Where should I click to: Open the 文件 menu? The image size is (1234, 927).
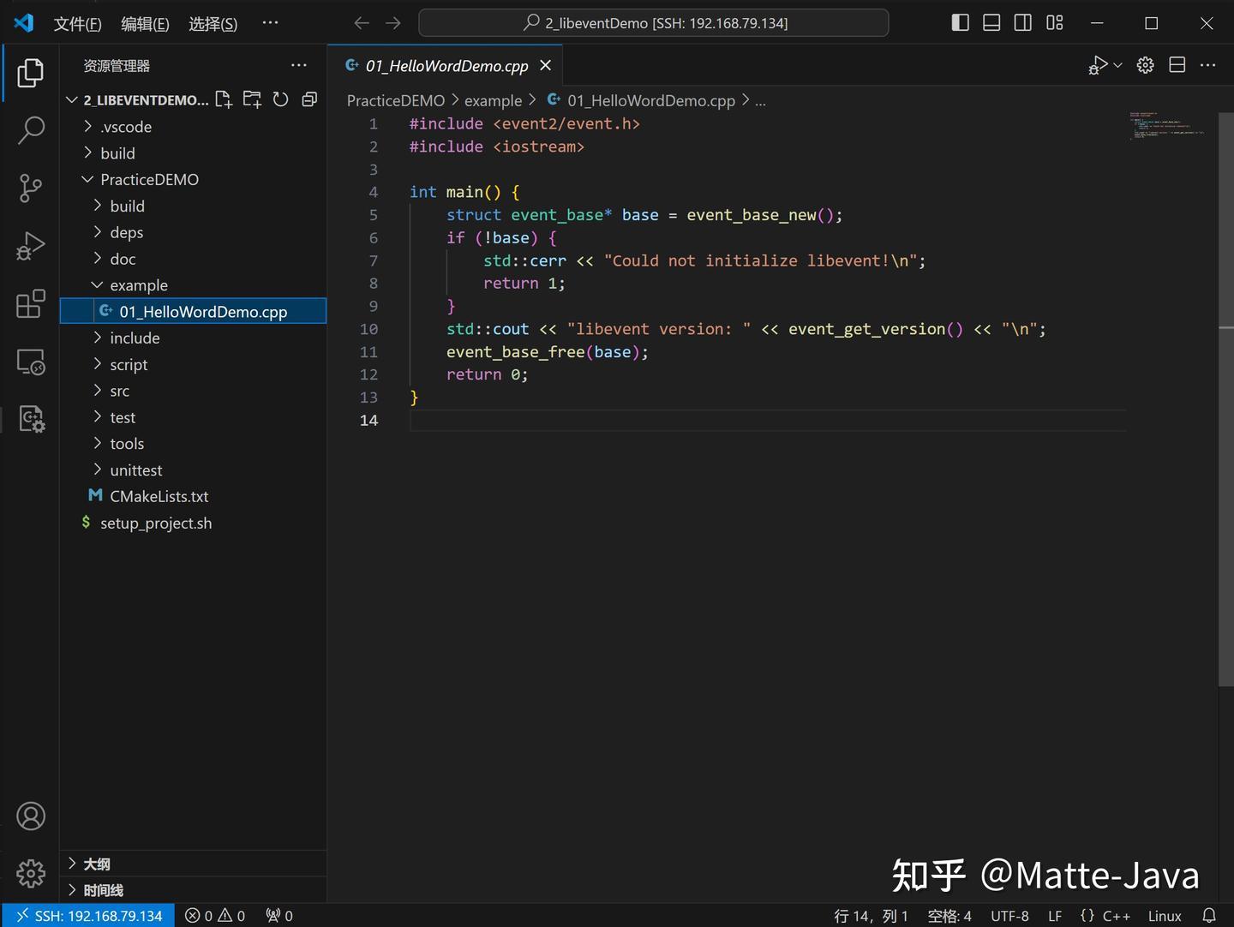point(77,23)
